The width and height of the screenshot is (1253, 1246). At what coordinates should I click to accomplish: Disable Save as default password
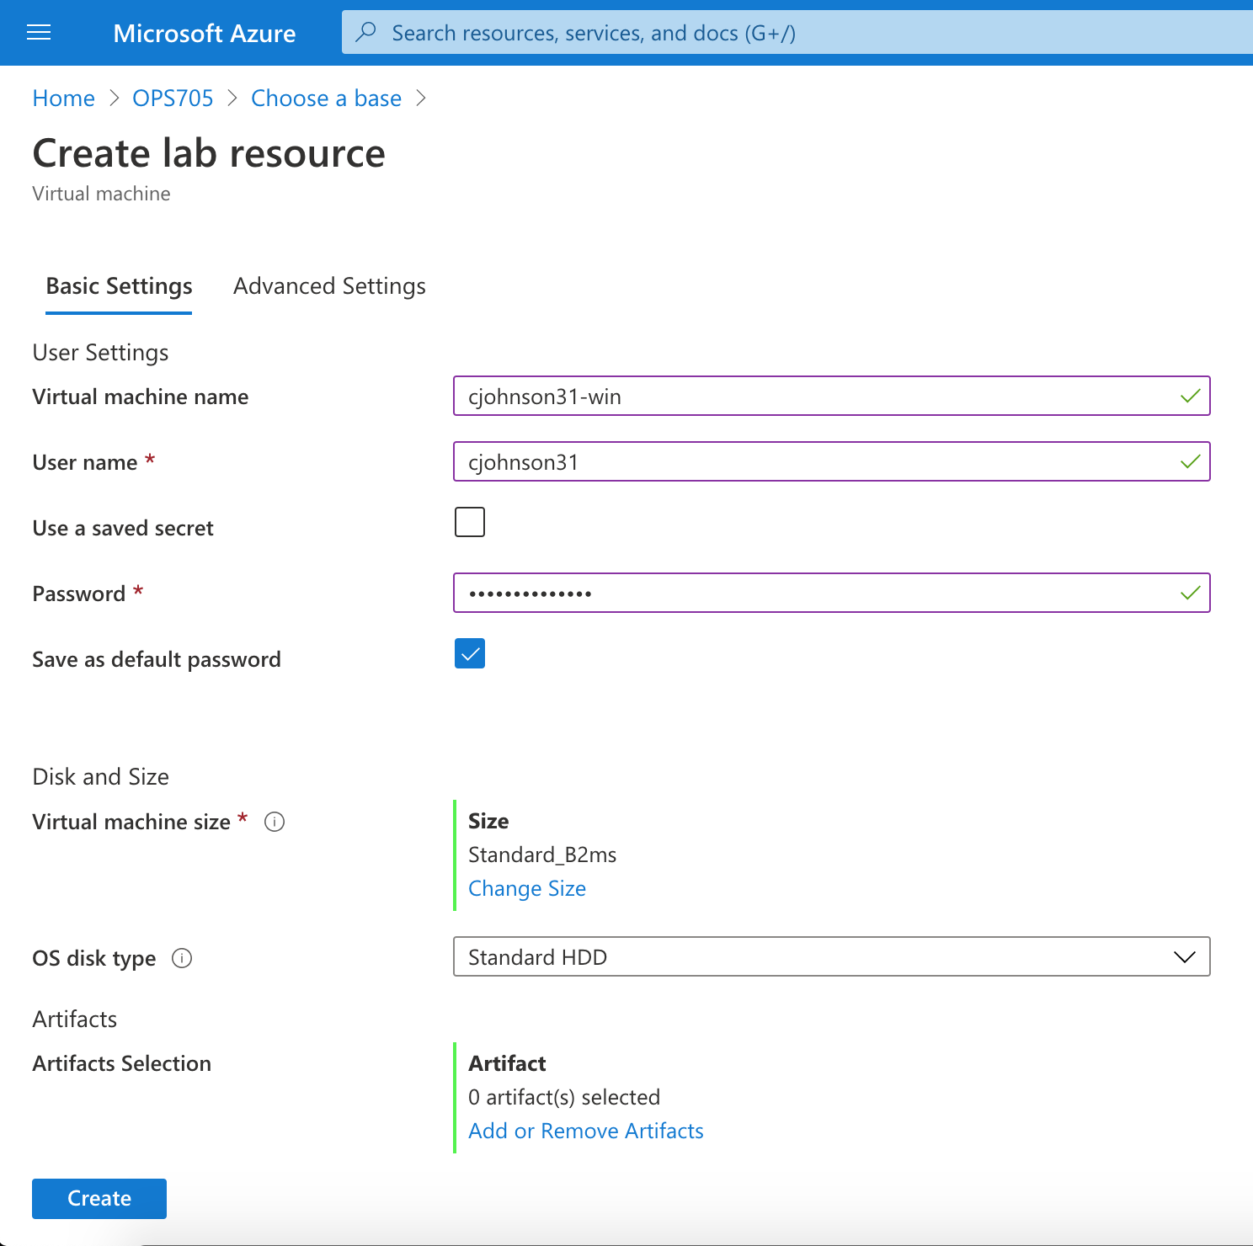[x=470, y=653]
